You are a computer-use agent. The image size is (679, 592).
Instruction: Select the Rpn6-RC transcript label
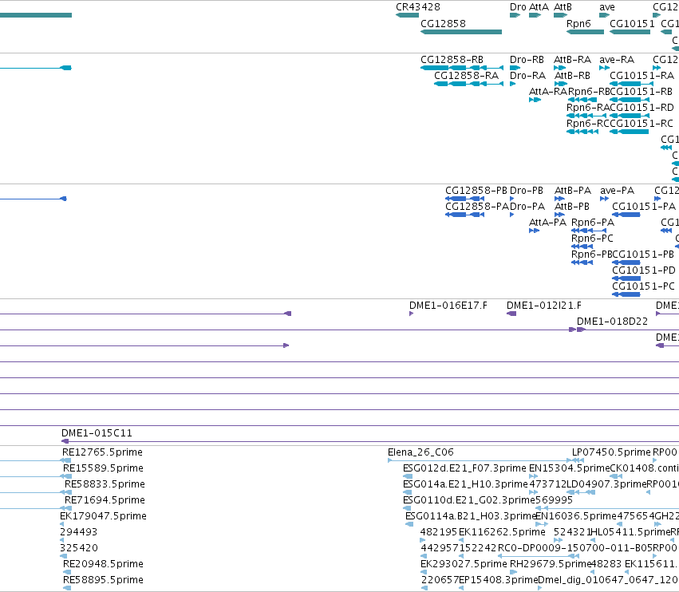pyautogui.click(x=587, y=124)
